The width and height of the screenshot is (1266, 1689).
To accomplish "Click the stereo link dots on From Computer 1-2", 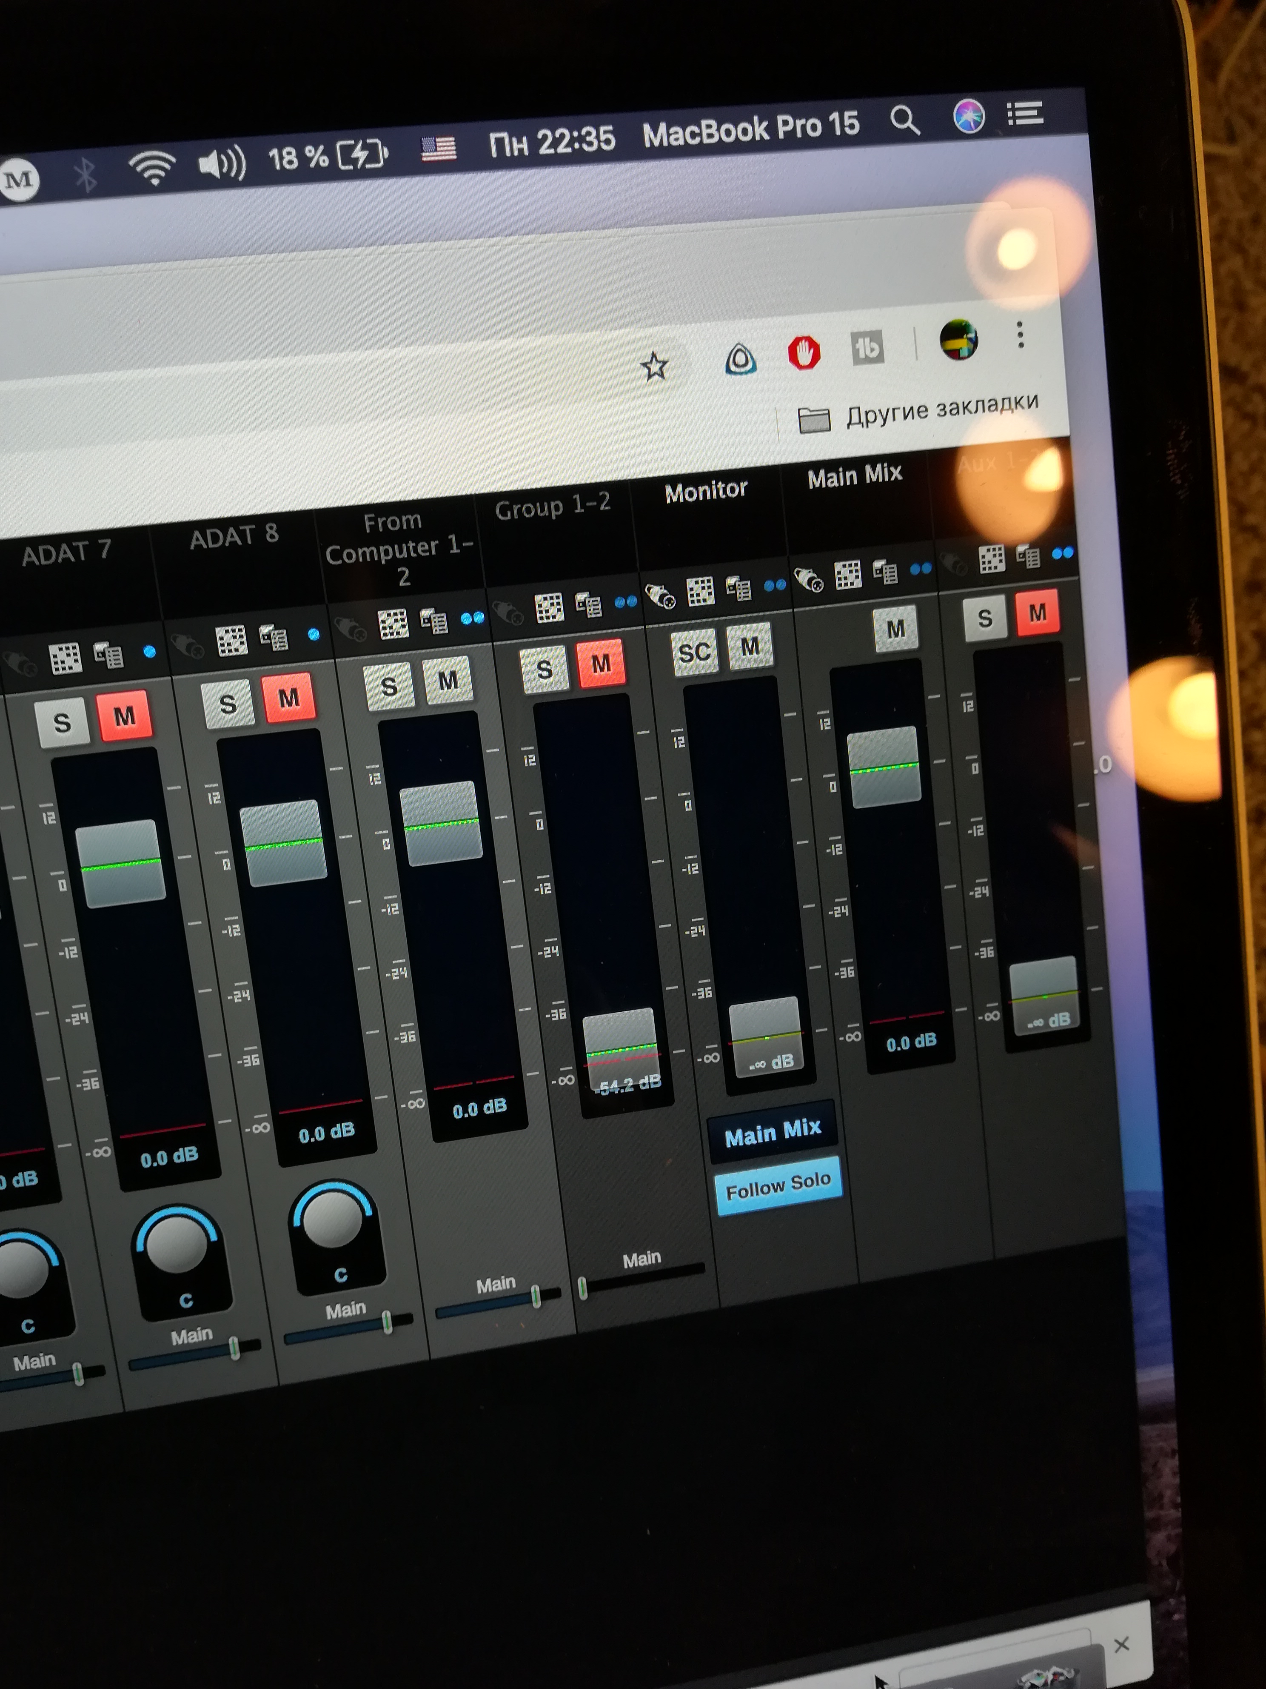I will point(472,618).
